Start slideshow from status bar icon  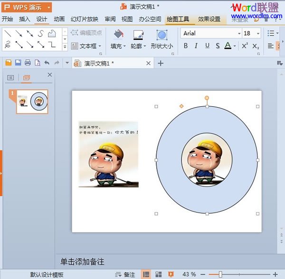click(171, 274)
